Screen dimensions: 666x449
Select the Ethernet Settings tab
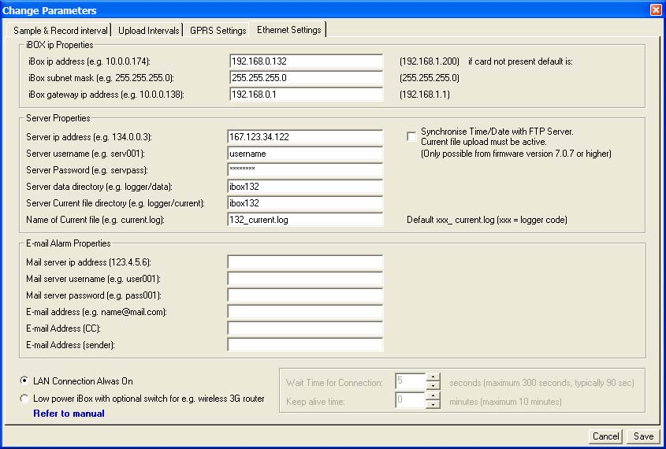[288, 30]
